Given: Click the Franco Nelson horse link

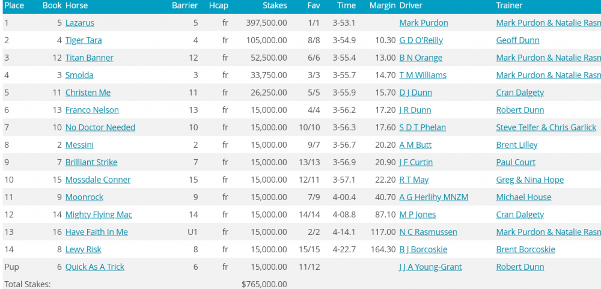Looking at the screenshot, I should pyautogui.click(x=92, y=110).
